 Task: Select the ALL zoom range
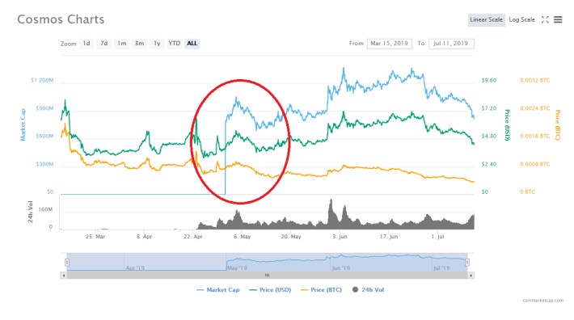click(x=192, y=44)
